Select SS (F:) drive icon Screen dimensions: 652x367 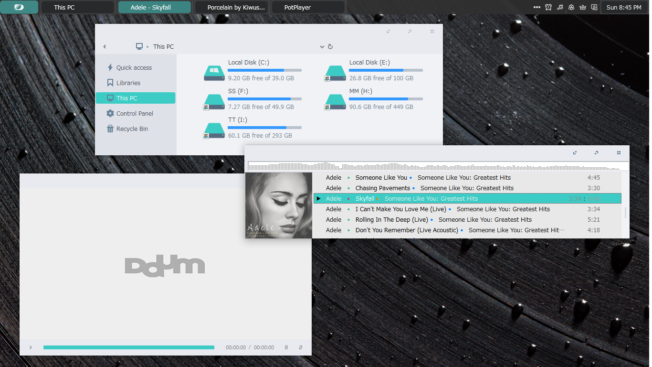pyautogui.click(x=214, y=101)
